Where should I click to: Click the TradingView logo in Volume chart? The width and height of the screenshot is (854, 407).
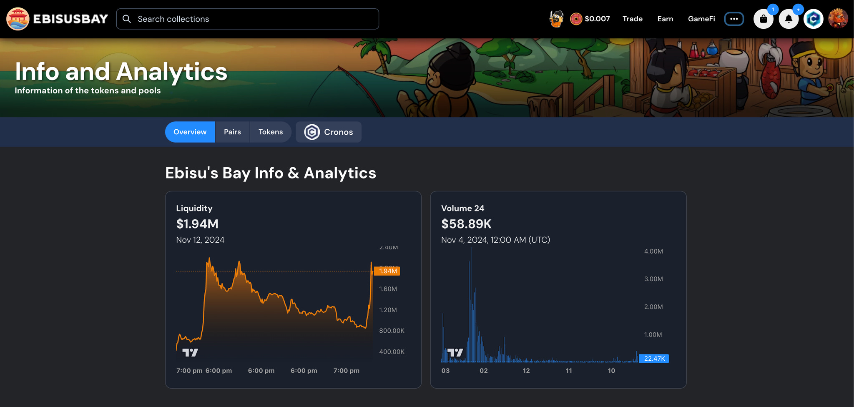455,353
